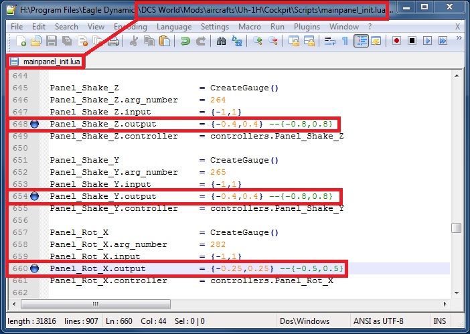Expand the Plugins menu
This screenshot has height=334, width=470.
[x=307, y=27]
